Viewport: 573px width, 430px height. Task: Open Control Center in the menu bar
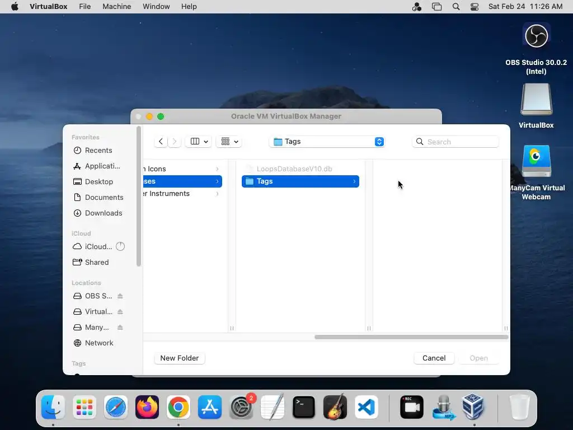pos(475,7)
